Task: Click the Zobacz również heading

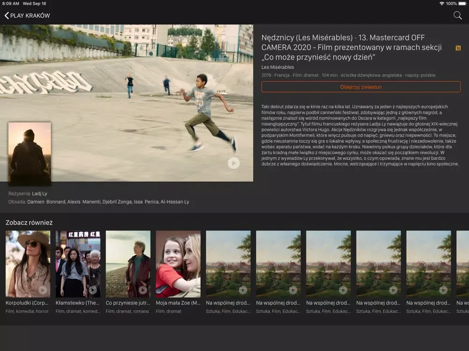Action: [x=29, y=222]
